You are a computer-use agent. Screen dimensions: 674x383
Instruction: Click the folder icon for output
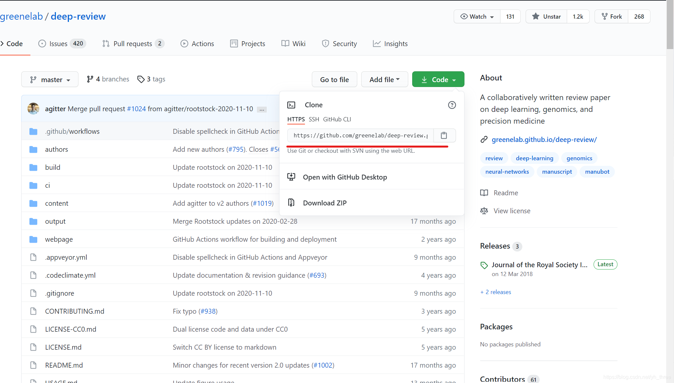33,221
